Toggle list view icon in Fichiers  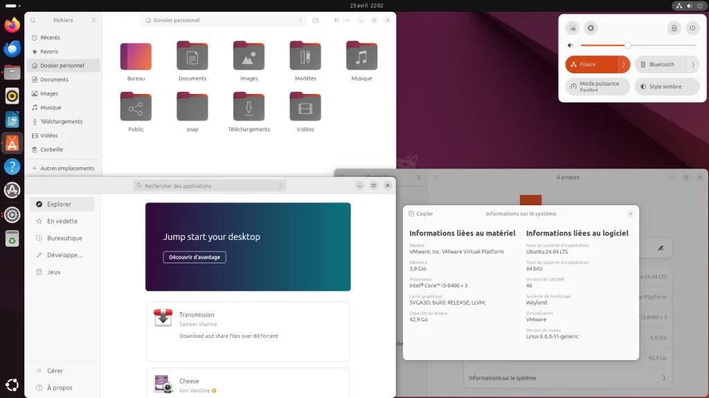coord(337,20)
